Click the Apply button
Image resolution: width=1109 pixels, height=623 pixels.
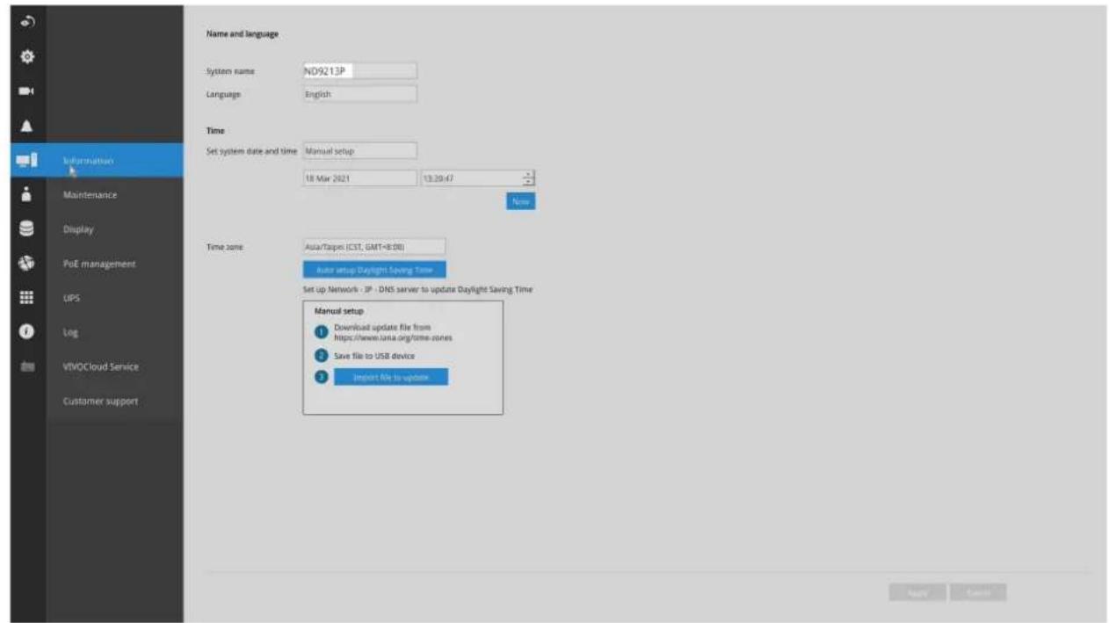pyautogui.click(x=917, y=593)
